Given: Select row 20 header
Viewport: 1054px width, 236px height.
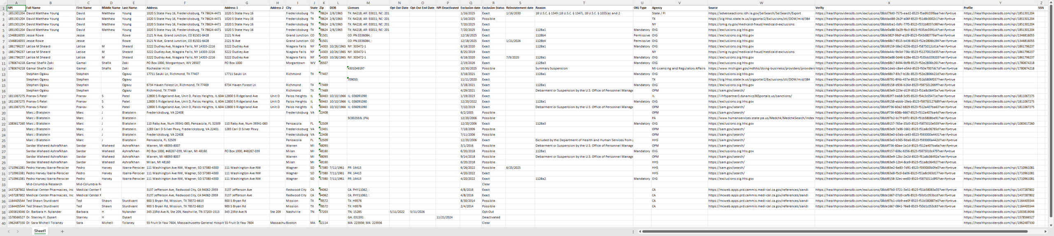Looking at the screenshot, I should tap(3, 112).
